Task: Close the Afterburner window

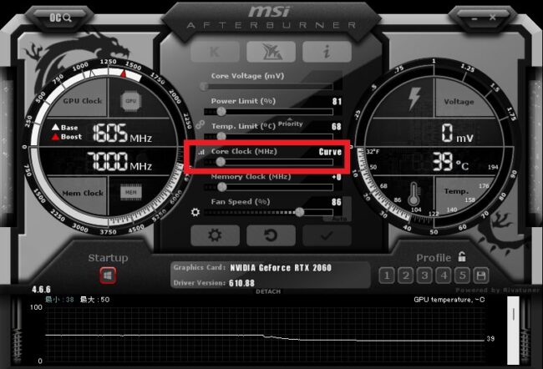Action: click(493, 18)
